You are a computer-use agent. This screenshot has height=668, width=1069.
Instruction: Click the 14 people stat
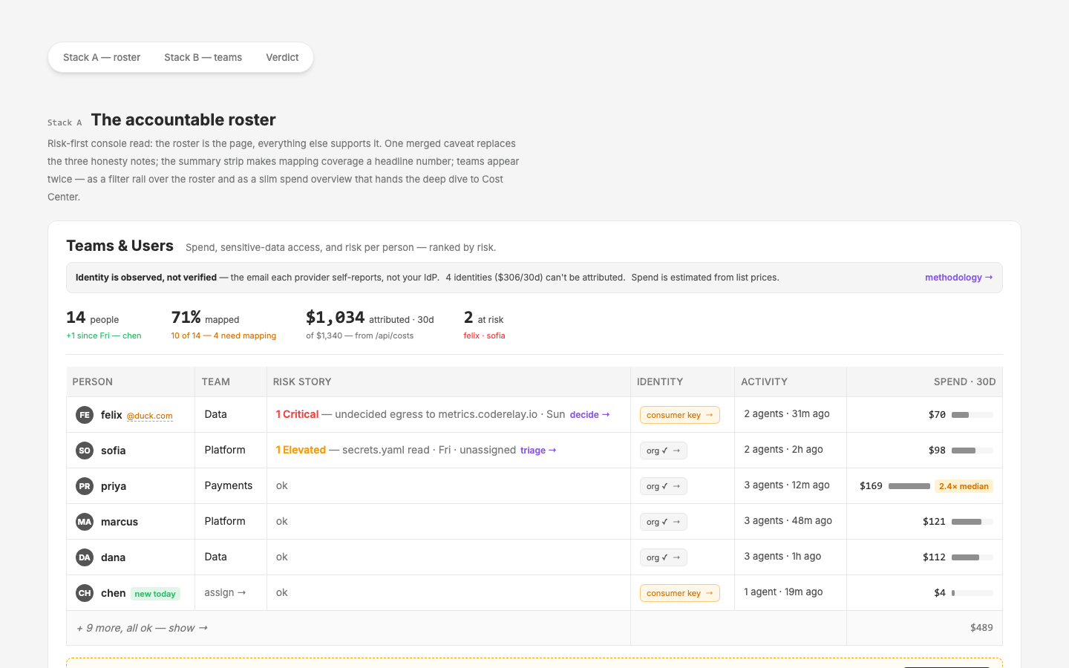click(103, 325)
